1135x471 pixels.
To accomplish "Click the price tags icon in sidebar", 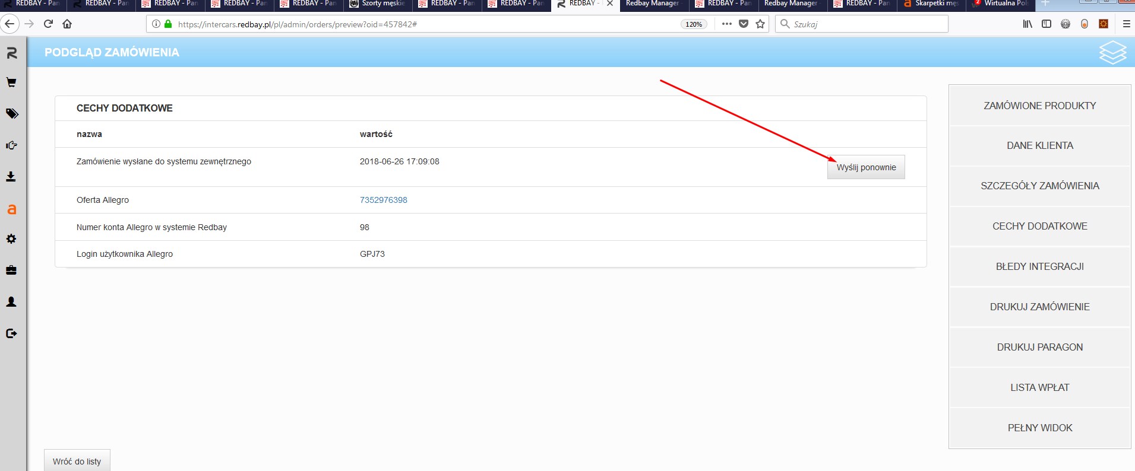I will click(11, 114).
